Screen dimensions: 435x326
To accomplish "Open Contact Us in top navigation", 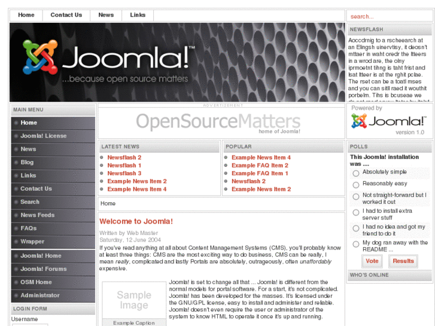I will 66,15.
